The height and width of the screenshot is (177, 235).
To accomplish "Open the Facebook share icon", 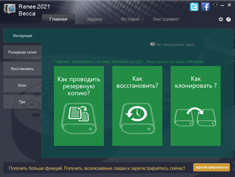I will 205,7.
